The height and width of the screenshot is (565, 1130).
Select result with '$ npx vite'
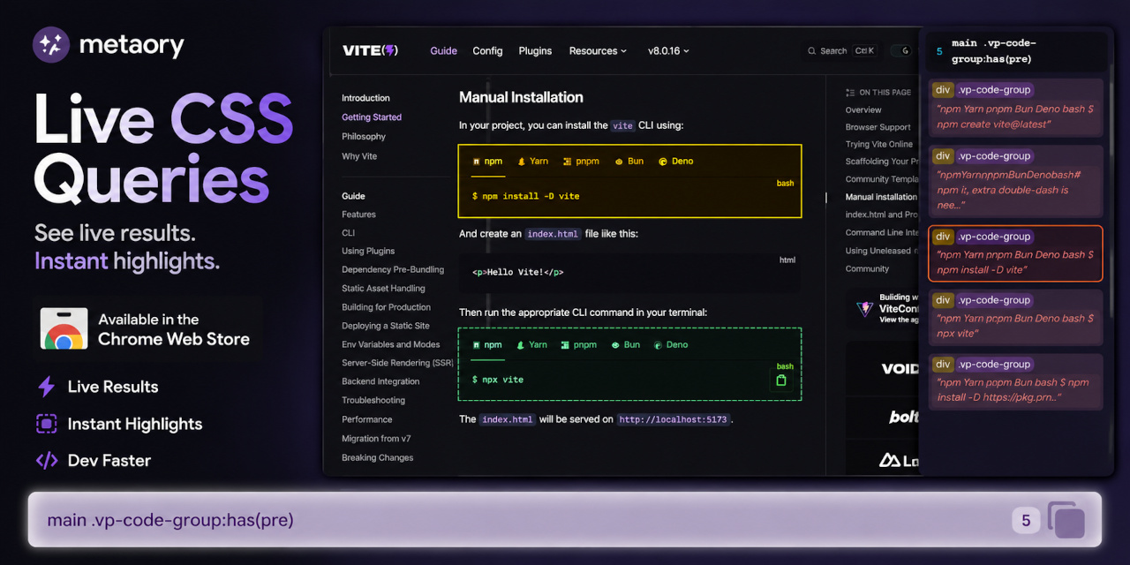pos(1016,317)
